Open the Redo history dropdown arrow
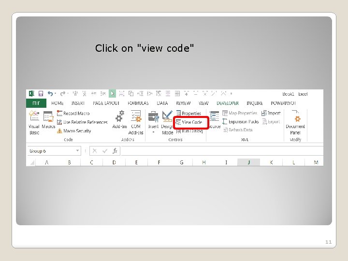Viewport: 348px width, 261px height. click(68, 93)
